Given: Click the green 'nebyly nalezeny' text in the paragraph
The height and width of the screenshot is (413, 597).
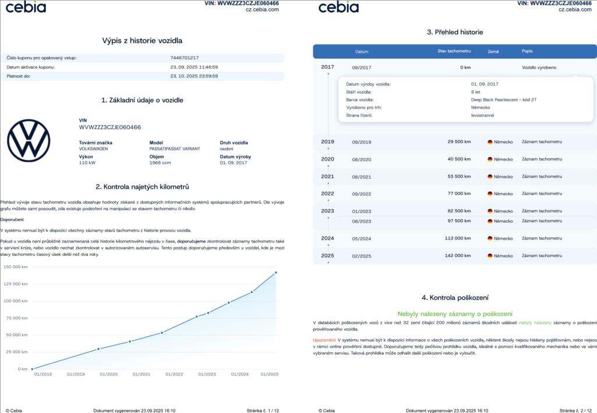Looking at the screenshot, I should point(535,322).
